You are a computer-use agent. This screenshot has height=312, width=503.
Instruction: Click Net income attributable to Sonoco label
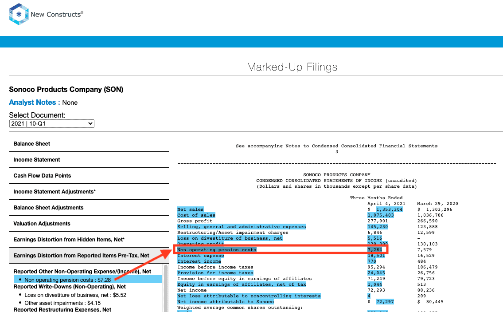point(226,302)
